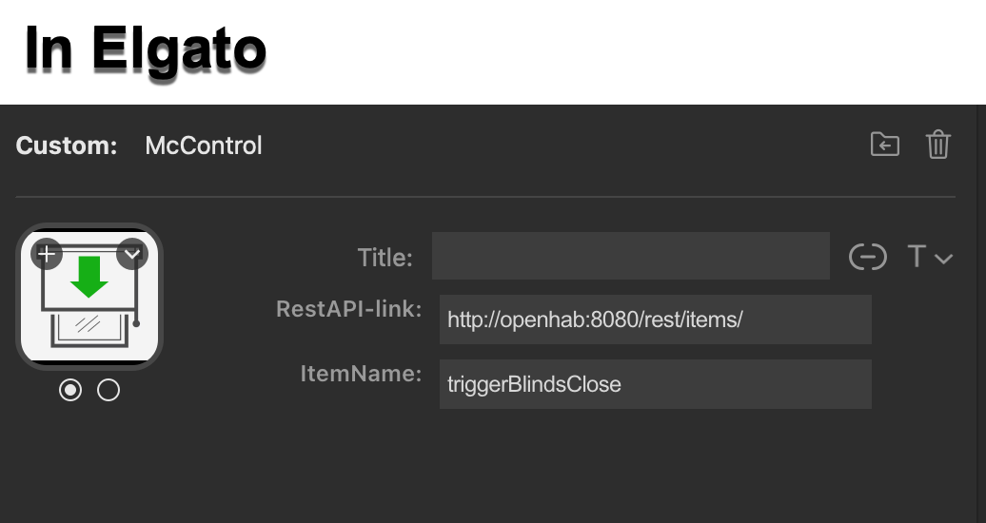The width and height of the screenshot is (986, 523).
Task: Click the Title text field
Action: click(x=630, y=256)
